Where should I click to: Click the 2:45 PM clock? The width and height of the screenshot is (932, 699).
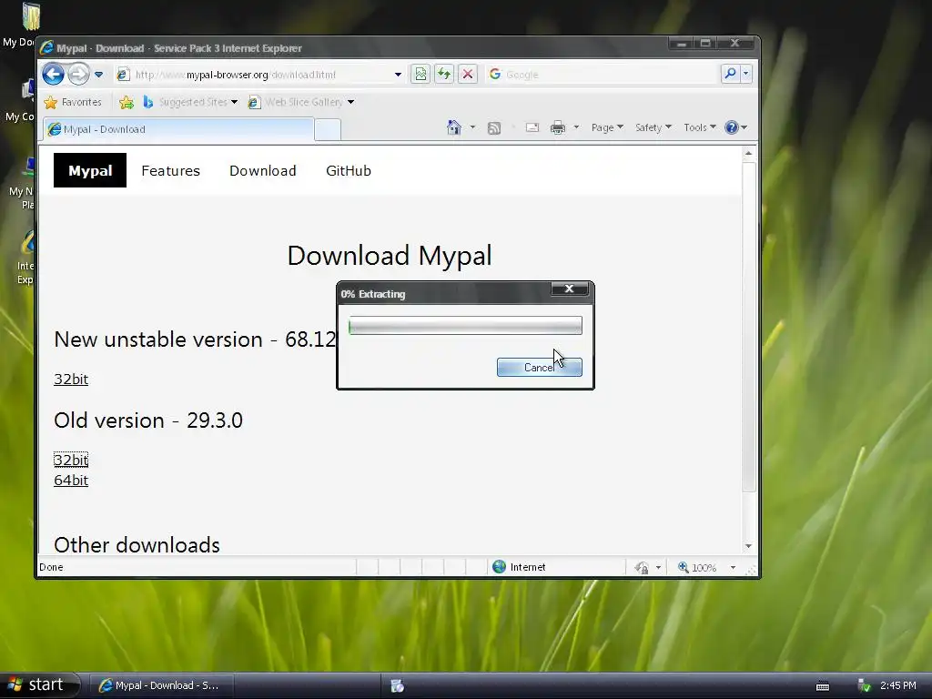898,685
